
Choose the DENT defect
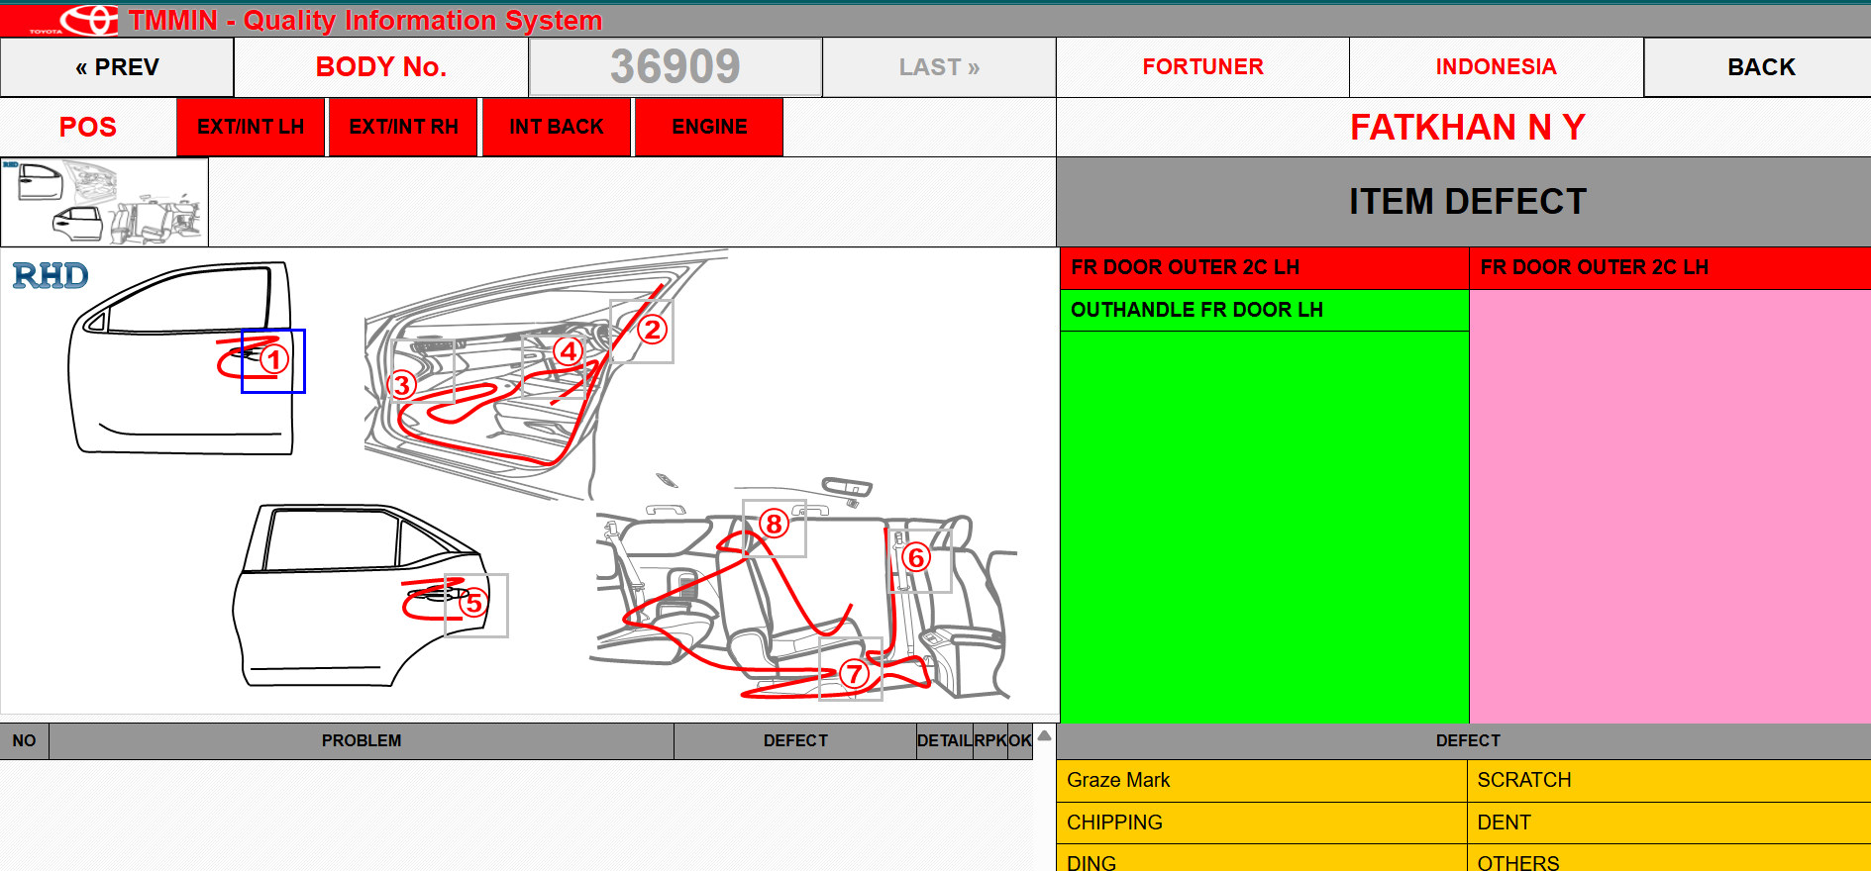(x=1669, y=823)
